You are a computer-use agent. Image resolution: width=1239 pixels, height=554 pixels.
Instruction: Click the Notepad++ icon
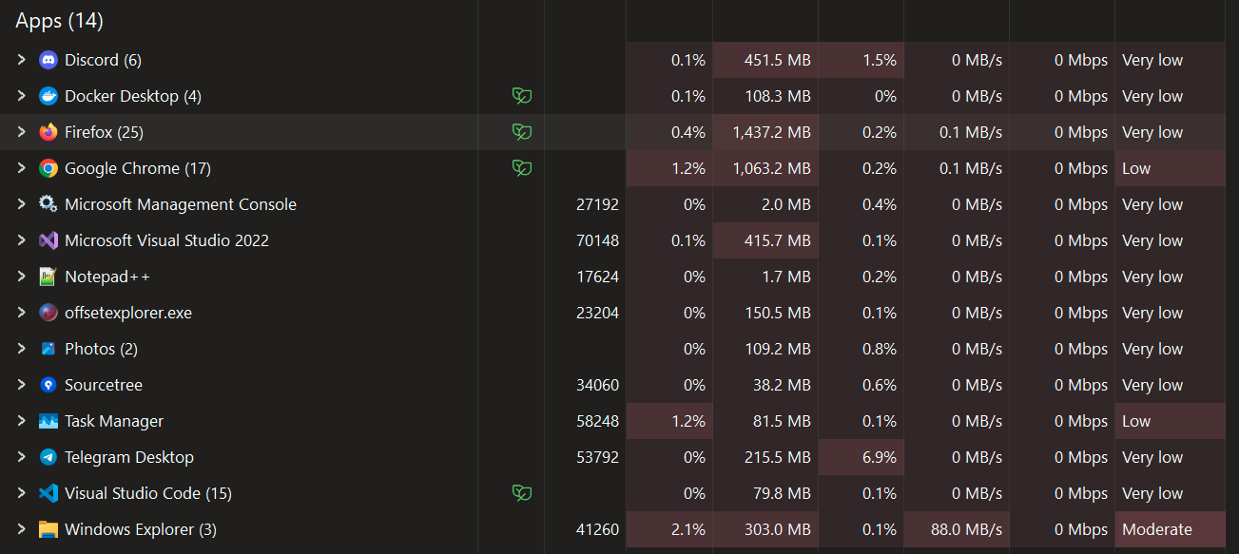pyautogui.click(x=48, y=277)
